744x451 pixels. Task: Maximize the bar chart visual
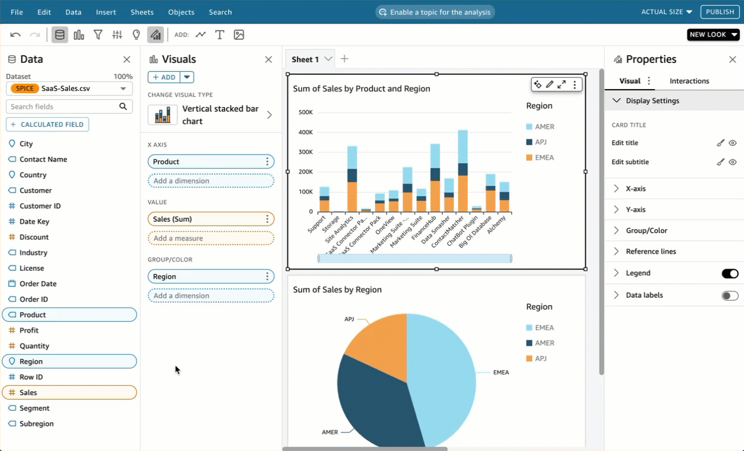562,85
